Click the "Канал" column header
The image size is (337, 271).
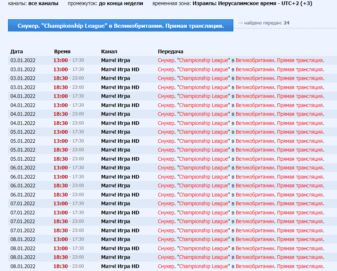point(109,51)
